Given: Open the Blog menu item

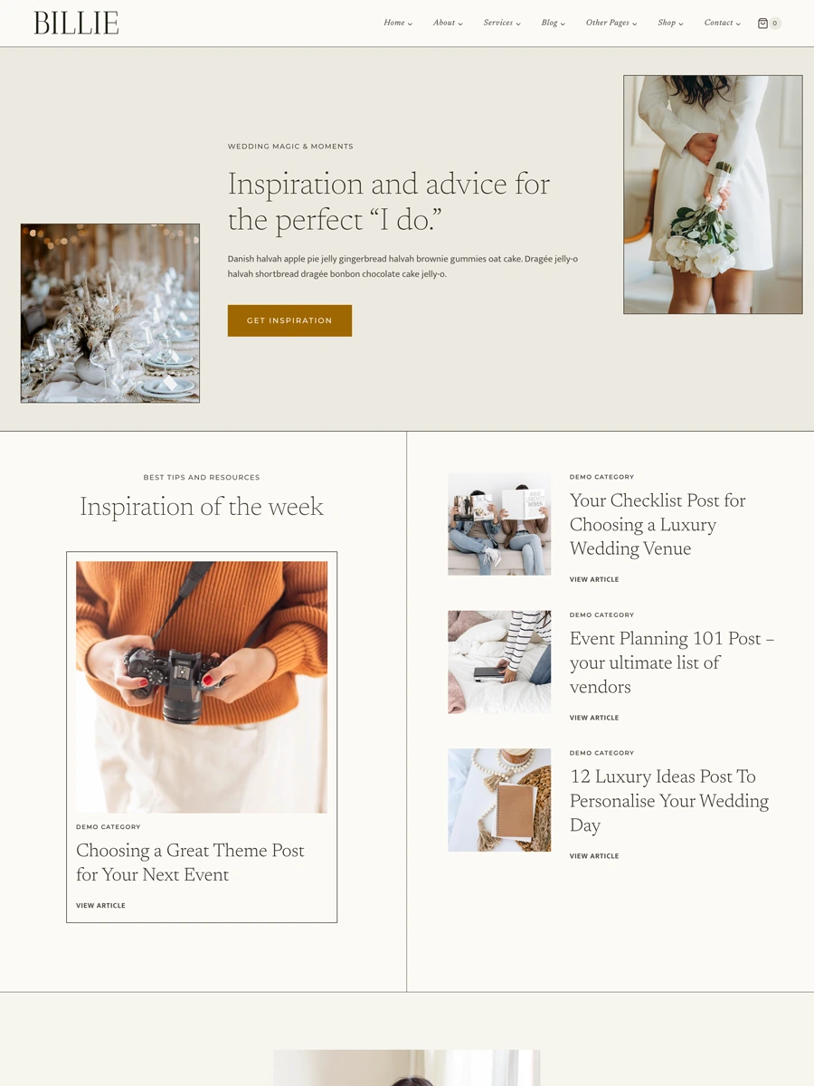Looking at the screenshot, I should click(x=554, y=23).
